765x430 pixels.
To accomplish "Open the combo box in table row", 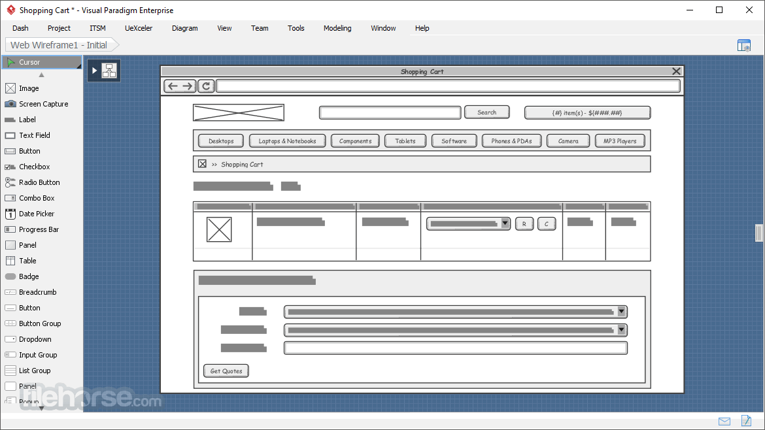I will point(505,223).
